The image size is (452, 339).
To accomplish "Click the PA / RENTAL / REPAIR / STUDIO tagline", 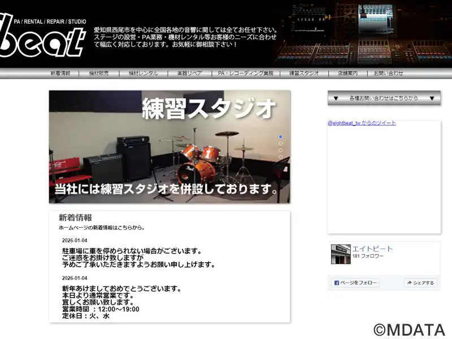I will [50, 21].
